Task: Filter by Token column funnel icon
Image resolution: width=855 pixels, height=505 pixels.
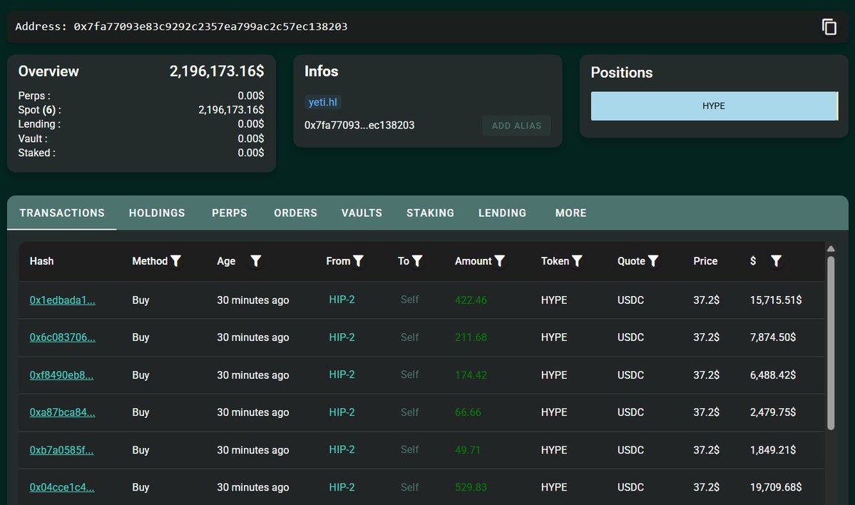Action: [578, 261]
